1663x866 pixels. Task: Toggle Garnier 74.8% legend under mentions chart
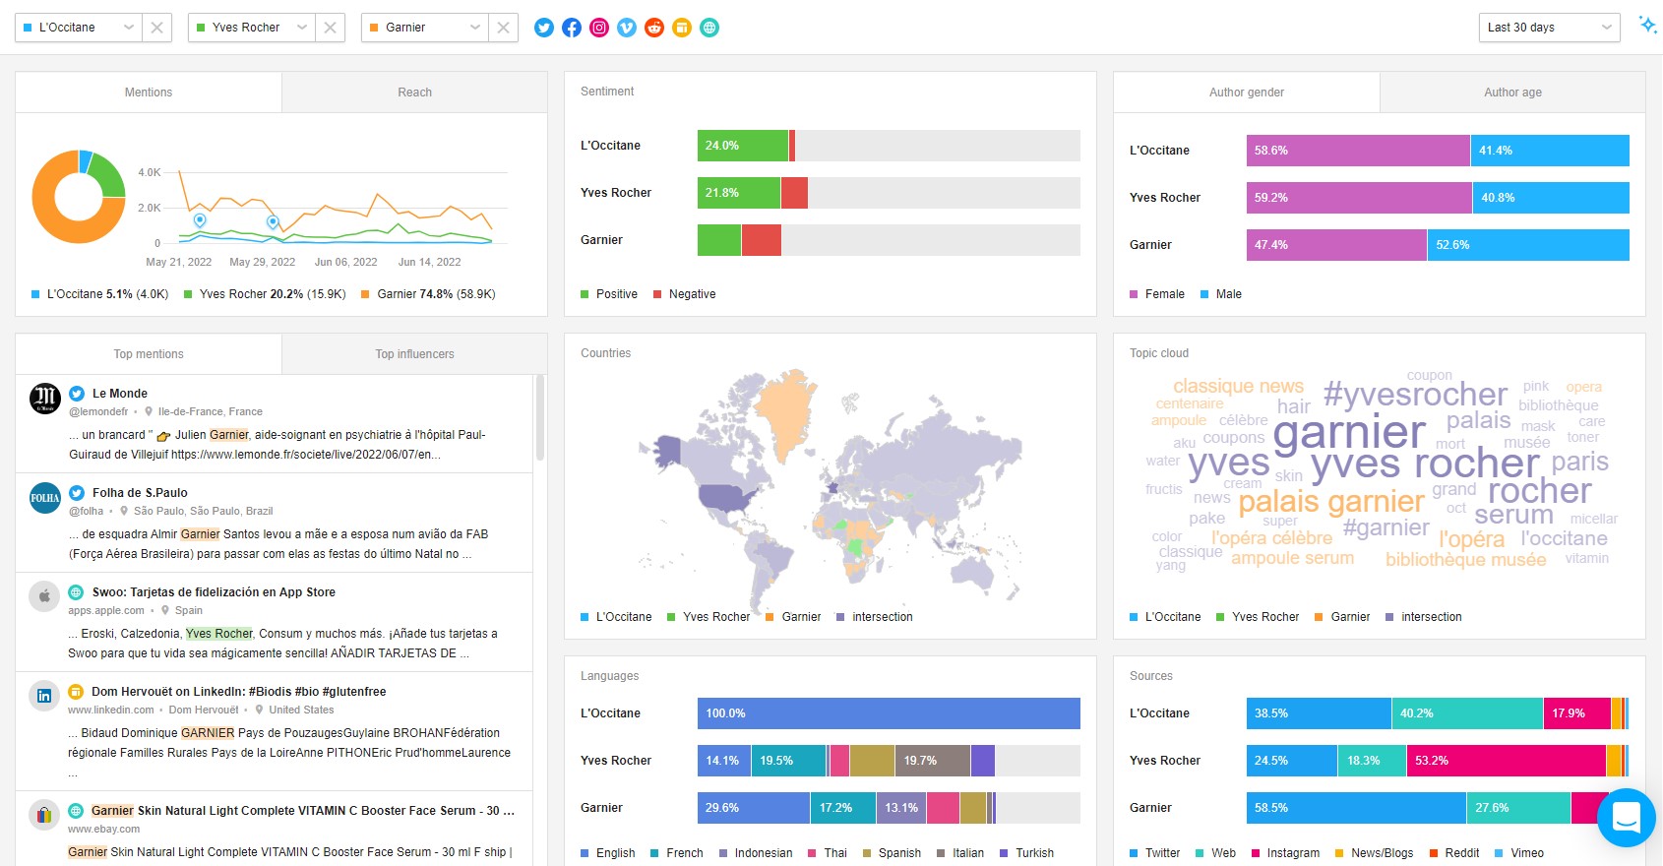[429, 294]
